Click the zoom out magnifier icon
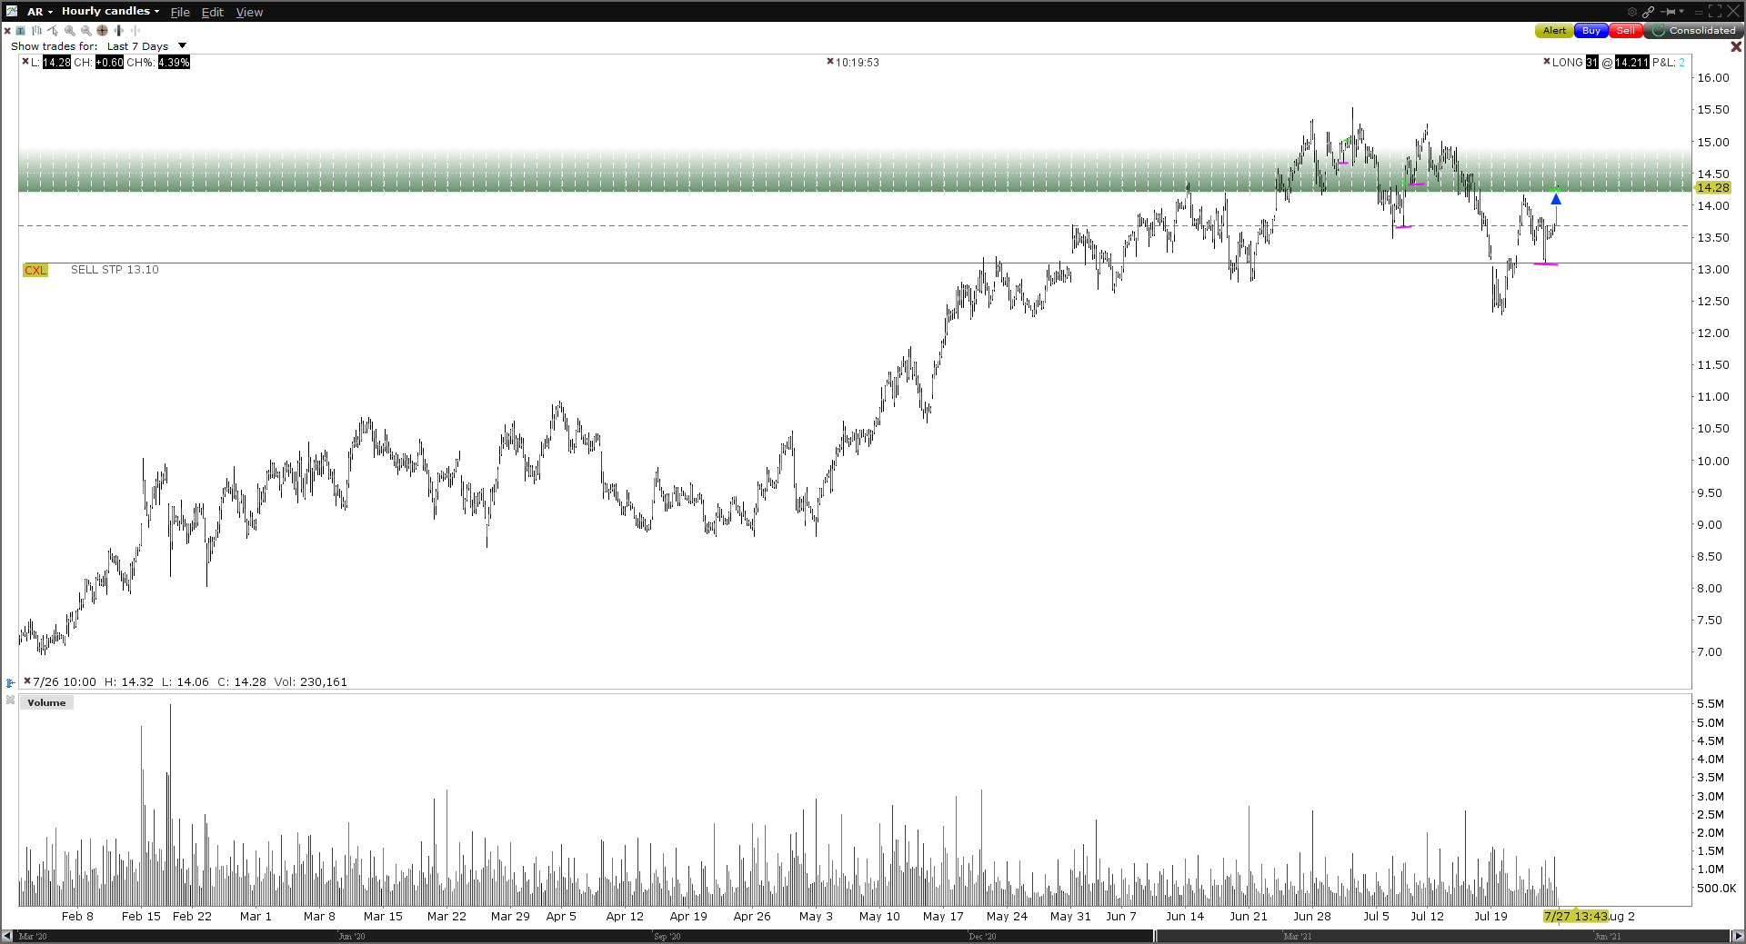1746x944 pixels. (86, 31)
